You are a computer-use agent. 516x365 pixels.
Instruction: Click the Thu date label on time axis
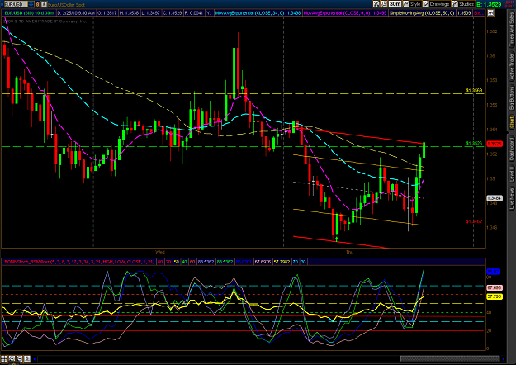click(349, 252)
